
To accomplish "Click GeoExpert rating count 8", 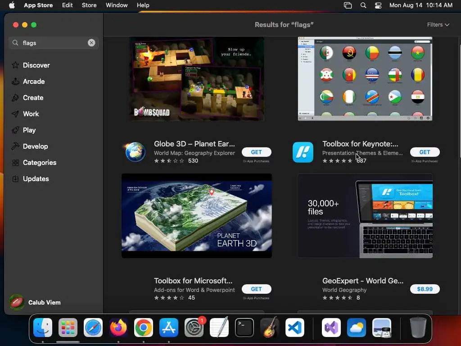I will pos(358,297).
